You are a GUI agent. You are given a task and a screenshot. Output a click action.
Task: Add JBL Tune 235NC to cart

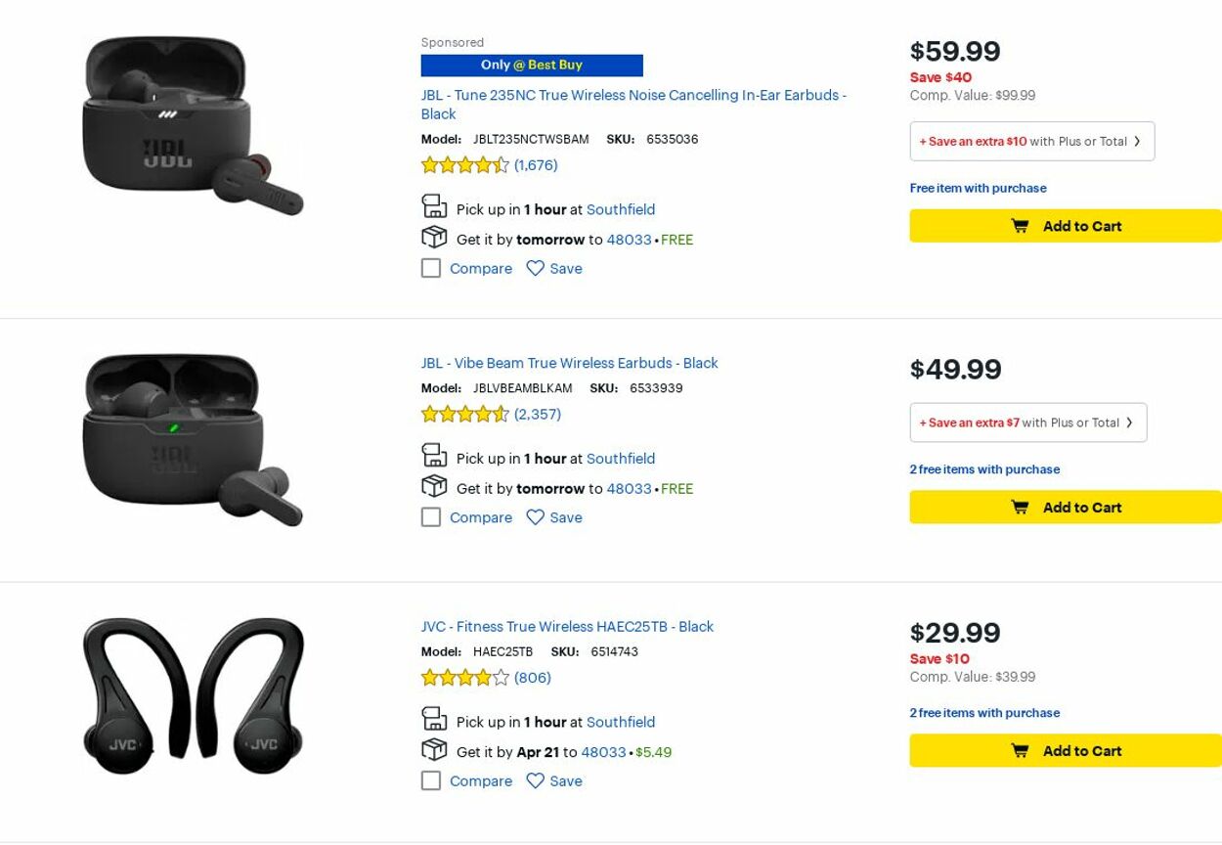pyautogui.click(x=1066, y=226)
